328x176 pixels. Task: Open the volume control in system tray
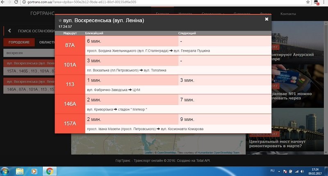coord(302,171)
